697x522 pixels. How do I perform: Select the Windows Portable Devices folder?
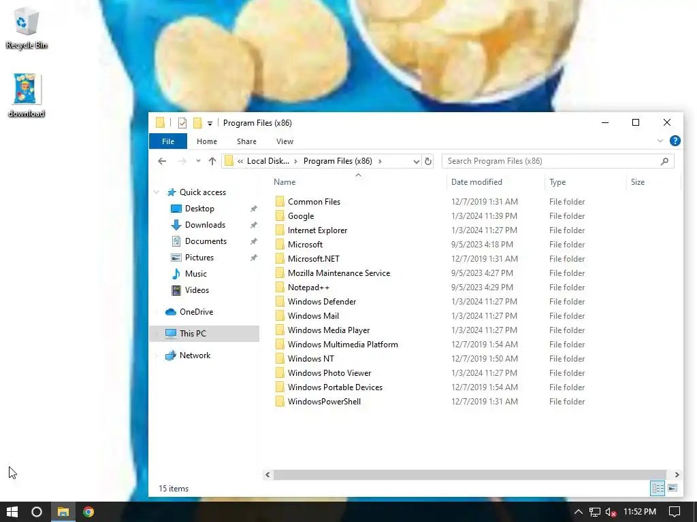coord(335,387)
